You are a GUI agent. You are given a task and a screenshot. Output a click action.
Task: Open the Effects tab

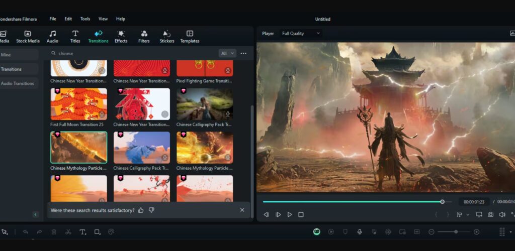[x=121, y=37]
